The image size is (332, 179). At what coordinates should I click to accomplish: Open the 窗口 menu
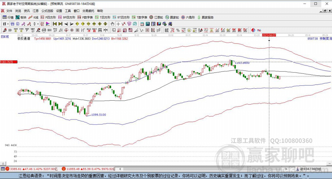click(77, 11)
